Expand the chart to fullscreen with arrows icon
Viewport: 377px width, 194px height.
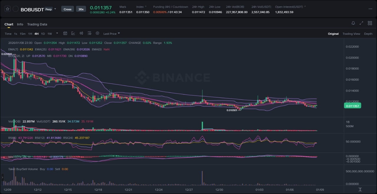click(x=361, y=23)
